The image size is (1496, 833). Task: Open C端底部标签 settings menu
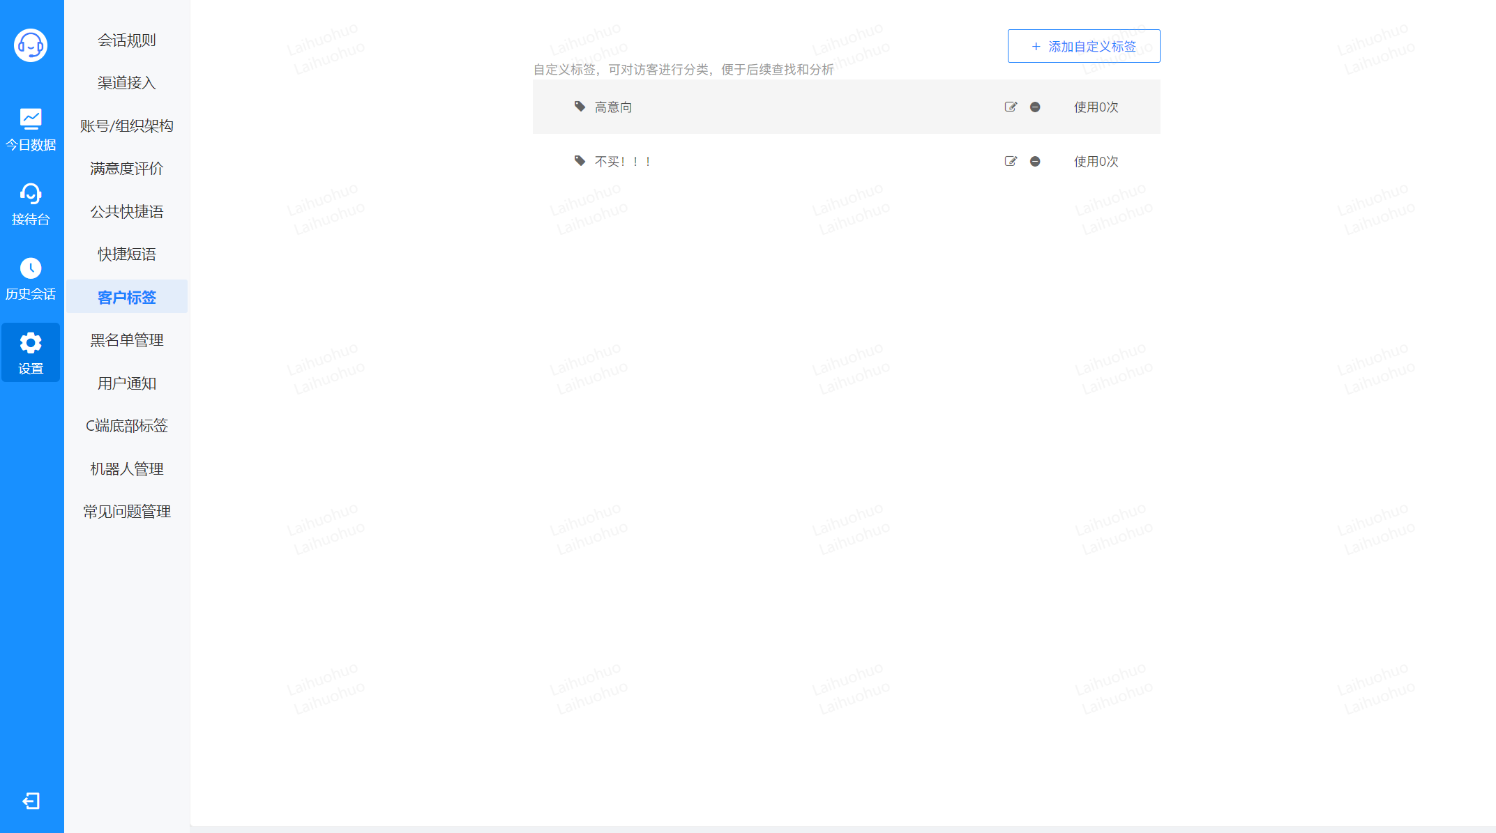(126, 426)
